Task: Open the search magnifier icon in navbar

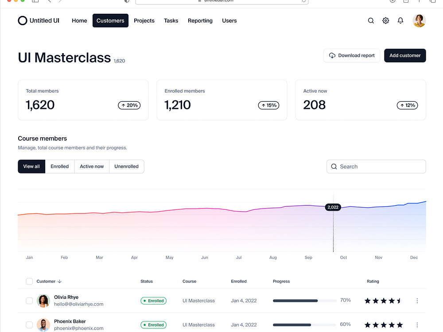Action: (371, 20)
